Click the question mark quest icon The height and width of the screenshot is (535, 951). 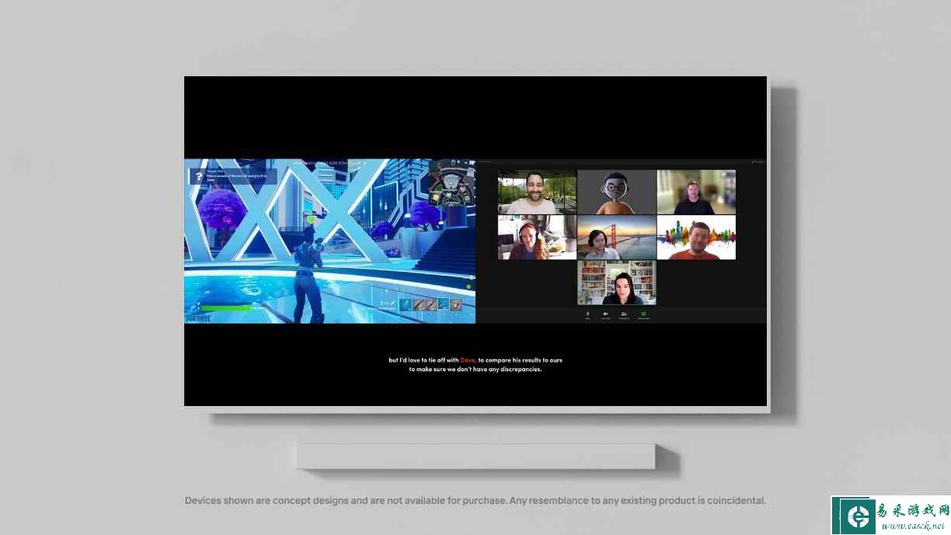pos(197,176)
